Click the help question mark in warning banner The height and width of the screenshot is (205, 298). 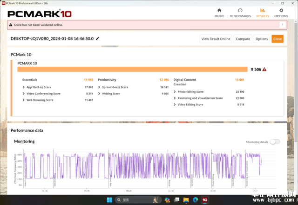[283, 25]
